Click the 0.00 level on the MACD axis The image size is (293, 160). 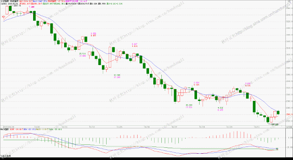[x=290, y=138]
